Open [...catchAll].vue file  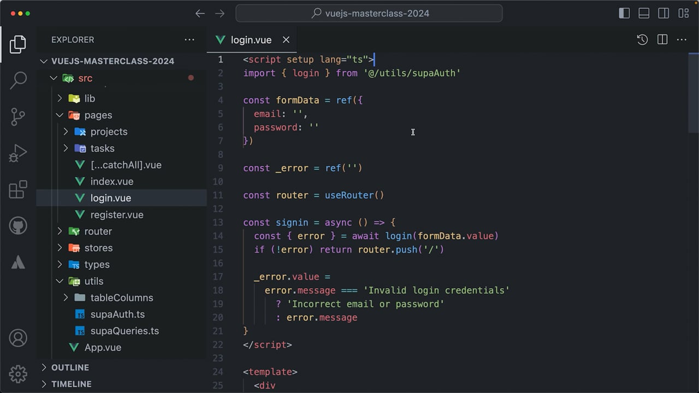121,165
